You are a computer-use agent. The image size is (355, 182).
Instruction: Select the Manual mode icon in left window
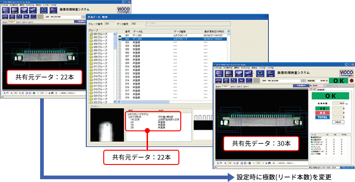click(15, 10)
